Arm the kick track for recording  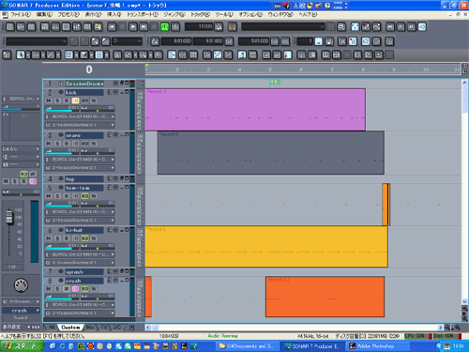[67, 100]
